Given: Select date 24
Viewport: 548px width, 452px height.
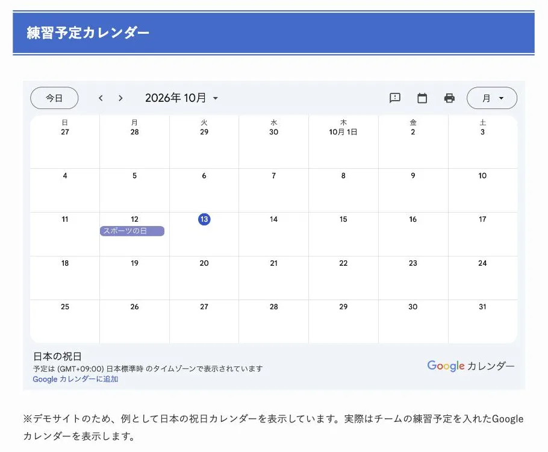Looking at the screenshot, I should tap(482, 263).
